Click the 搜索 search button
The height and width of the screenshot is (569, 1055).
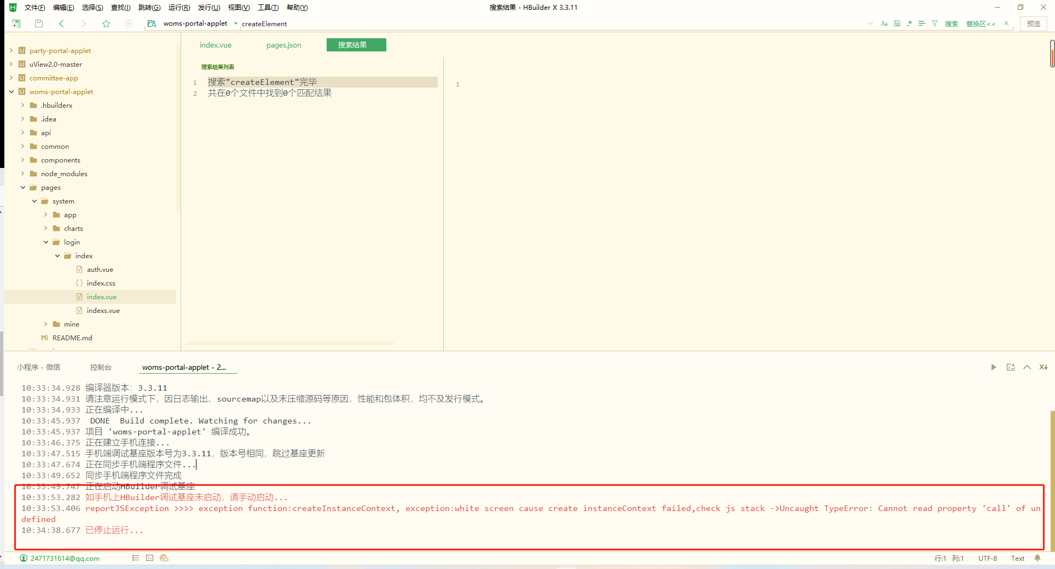click(951, 24)
